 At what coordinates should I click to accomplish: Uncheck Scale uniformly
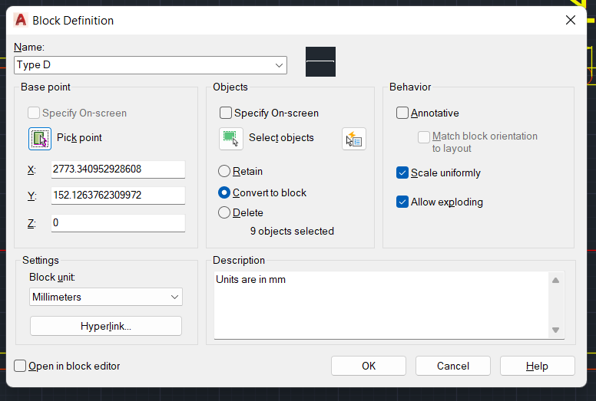click(402, 173)
